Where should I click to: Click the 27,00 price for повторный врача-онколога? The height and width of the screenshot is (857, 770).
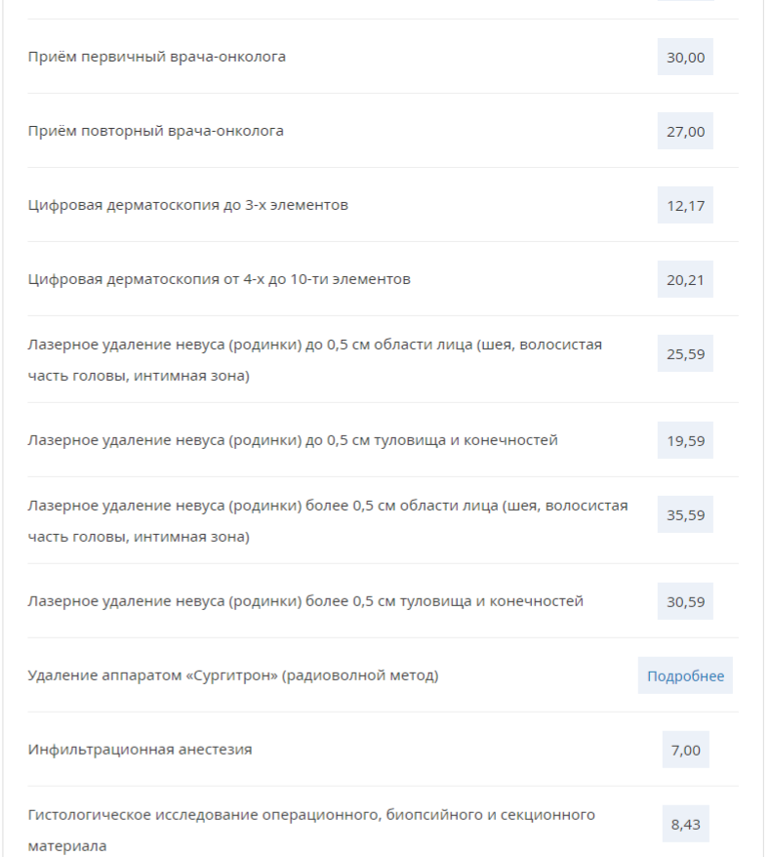(x=685, y=131)
